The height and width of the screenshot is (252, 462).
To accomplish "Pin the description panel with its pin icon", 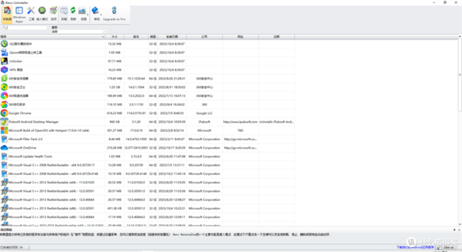I will (454, 230).
